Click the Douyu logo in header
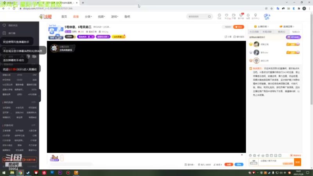Viewport: 313px width, 176px height. 45,16
